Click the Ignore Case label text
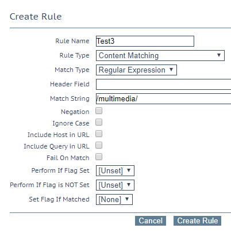The image size is (231, 232). [71, 123]
